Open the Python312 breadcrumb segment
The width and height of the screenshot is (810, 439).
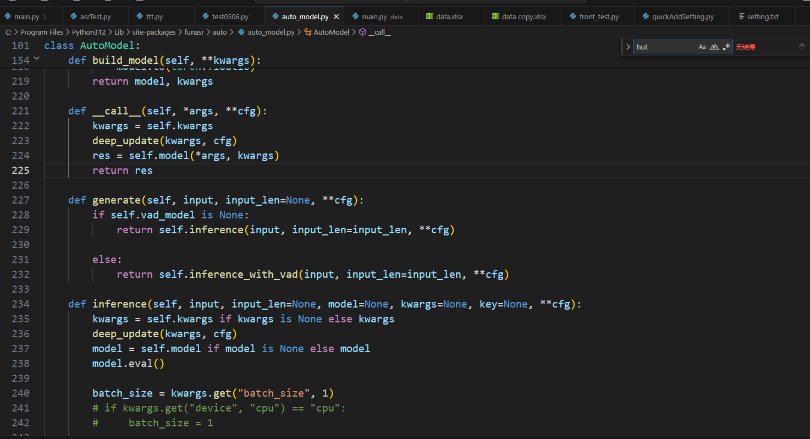(x=89, y=32)
